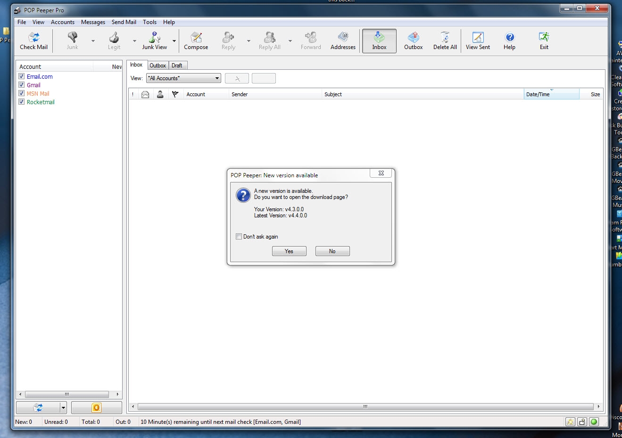The image size is (622, 438).
Task: Switch to the Draft tab
Action: click(x=177, y=66)
